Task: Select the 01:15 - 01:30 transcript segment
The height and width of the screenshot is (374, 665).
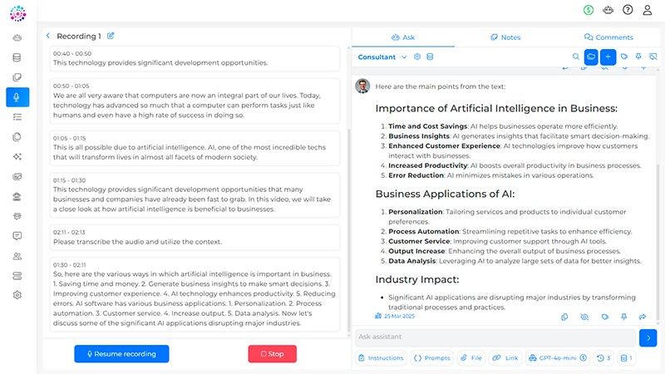Action: point(195,195)
